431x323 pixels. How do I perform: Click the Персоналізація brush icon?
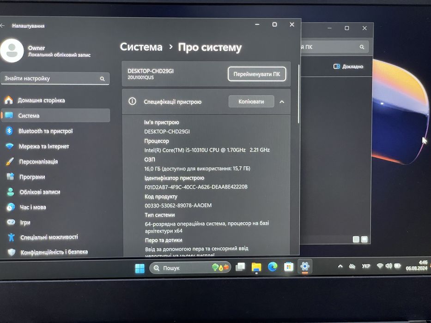pos(10,161)
